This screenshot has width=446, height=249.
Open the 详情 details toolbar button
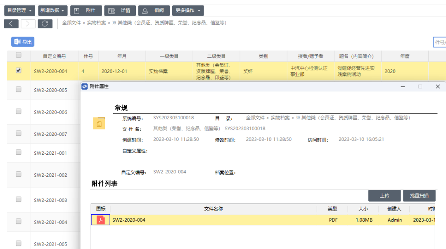pyautogui.click(x=121, y=11)
